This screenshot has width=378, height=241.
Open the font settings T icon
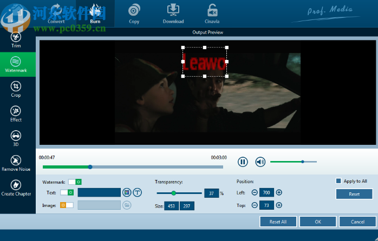(138, 192)
